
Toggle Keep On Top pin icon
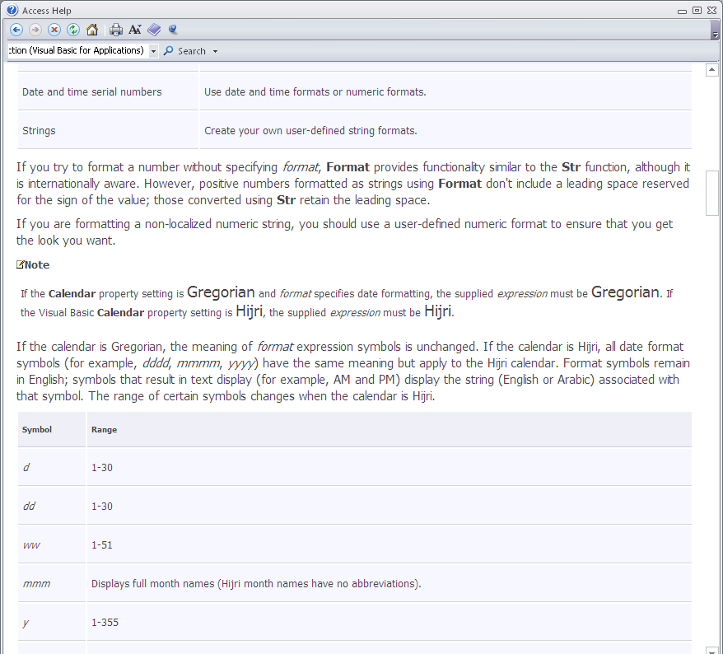(173, 30)
